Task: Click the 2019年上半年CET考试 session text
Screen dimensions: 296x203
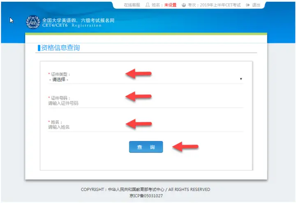Action: pos(220,5)
